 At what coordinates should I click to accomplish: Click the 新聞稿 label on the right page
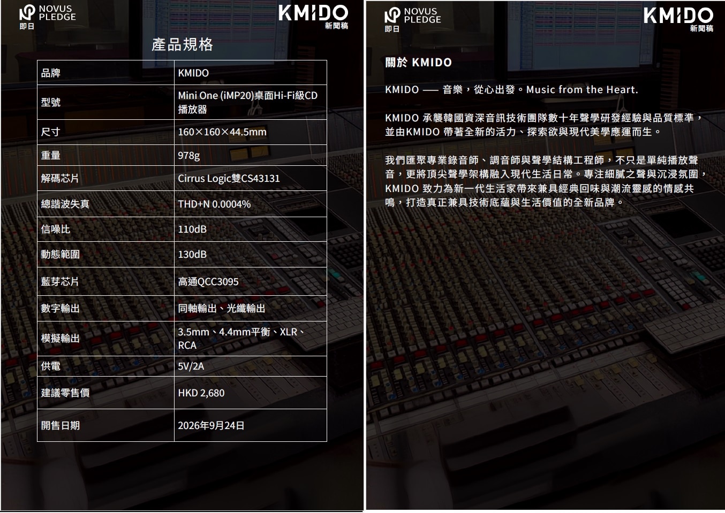pyautogui.click(x=701, y=28)
